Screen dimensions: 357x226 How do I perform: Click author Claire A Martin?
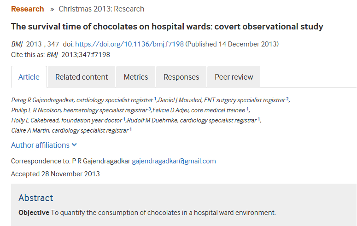[x=30, y=130]
